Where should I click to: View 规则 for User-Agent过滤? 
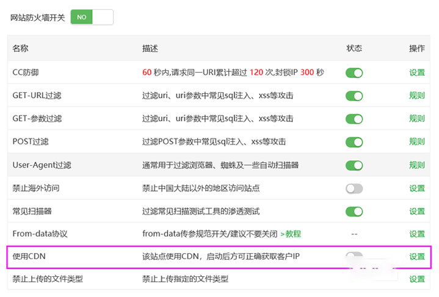(x=417, y=165)
